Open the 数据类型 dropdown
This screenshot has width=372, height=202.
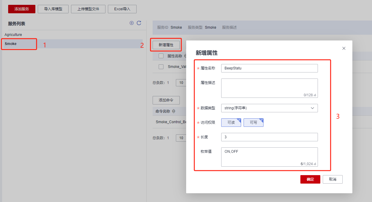[269, 108]
